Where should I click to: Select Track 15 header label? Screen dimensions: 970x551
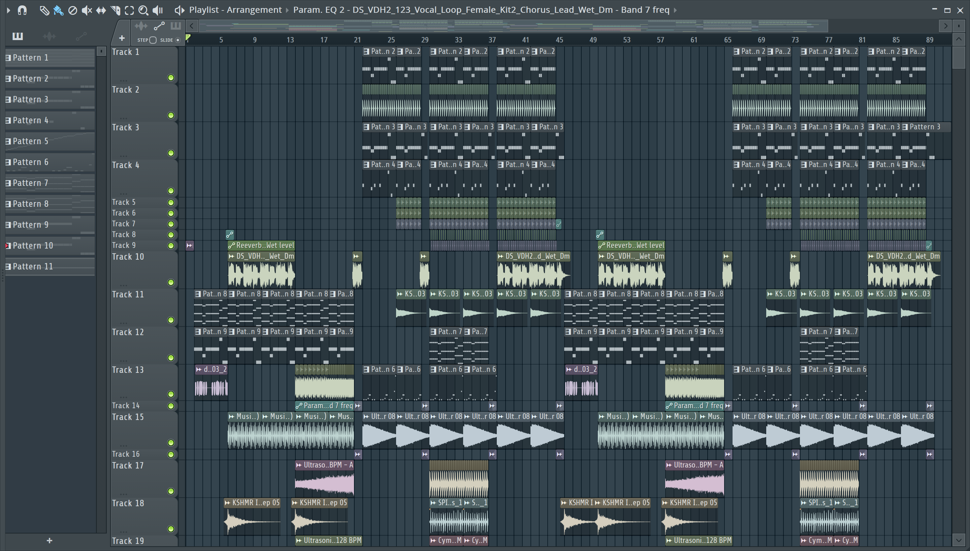coord(128,417)
